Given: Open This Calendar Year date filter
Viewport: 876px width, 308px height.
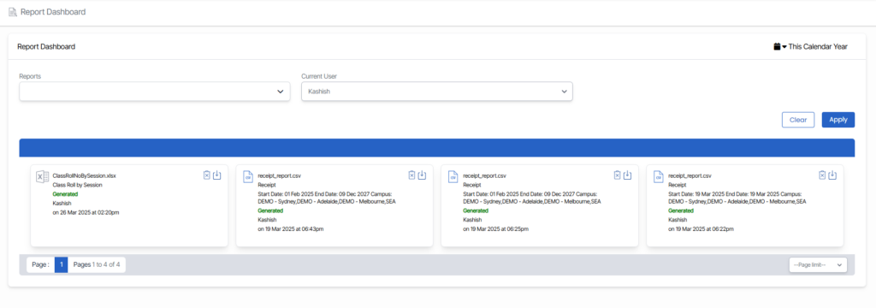Looking at the screenshot, I should point(810,46).
